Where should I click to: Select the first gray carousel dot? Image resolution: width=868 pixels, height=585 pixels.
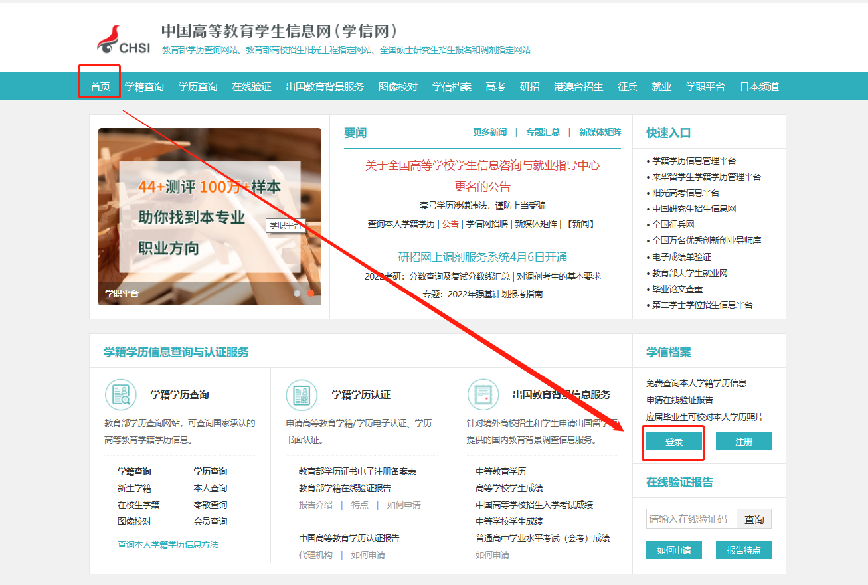tap(297, 293)
